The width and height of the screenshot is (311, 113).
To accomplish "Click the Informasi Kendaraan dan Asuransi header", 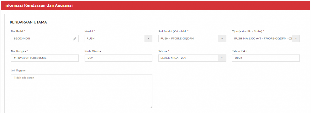I will 39,5.
